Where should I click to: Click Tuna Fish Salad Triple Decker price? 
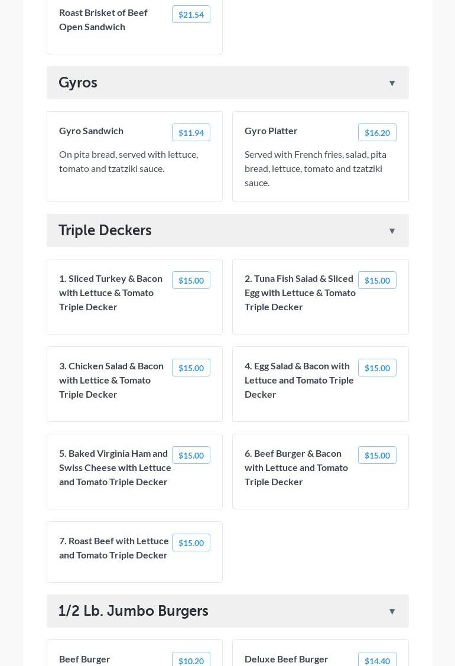[x=377, y=280]
